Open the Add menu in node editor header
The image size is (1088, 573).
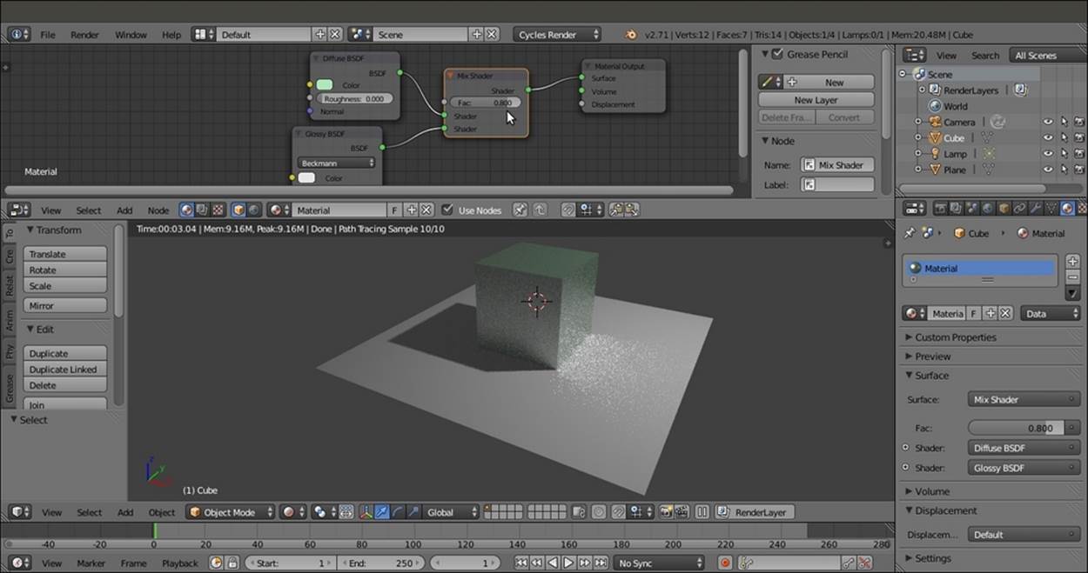[124, 210]
